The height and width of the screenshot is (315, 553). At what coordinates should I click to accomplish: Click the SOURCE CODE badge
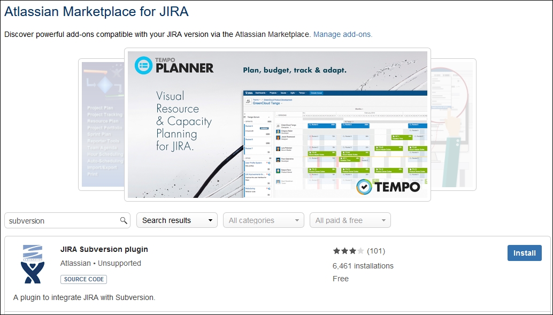click(83, 279)
